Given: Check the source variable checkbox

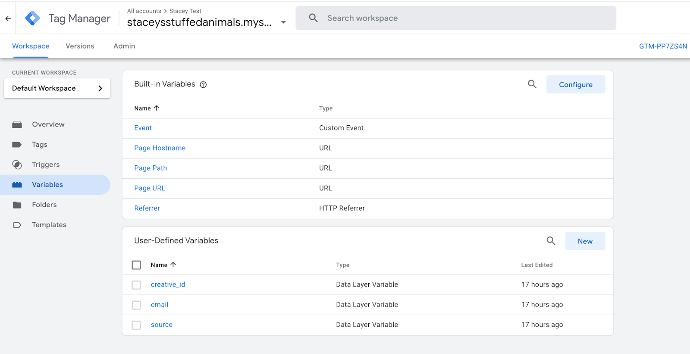Looking at the screenshot, I should [136, 325].
